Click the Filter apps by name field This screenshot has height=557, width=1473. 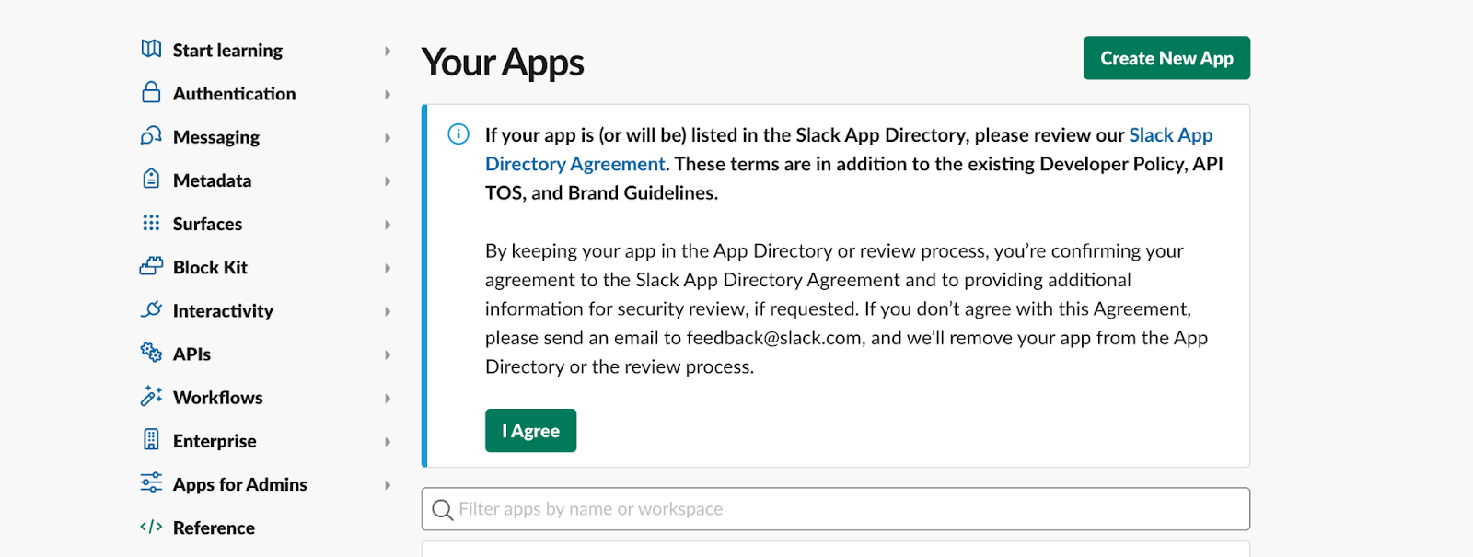pyautogui.click(x=836, y=509)
